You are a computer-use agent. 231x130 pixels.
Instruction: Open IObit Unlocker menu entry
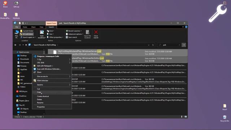[52, 81]
